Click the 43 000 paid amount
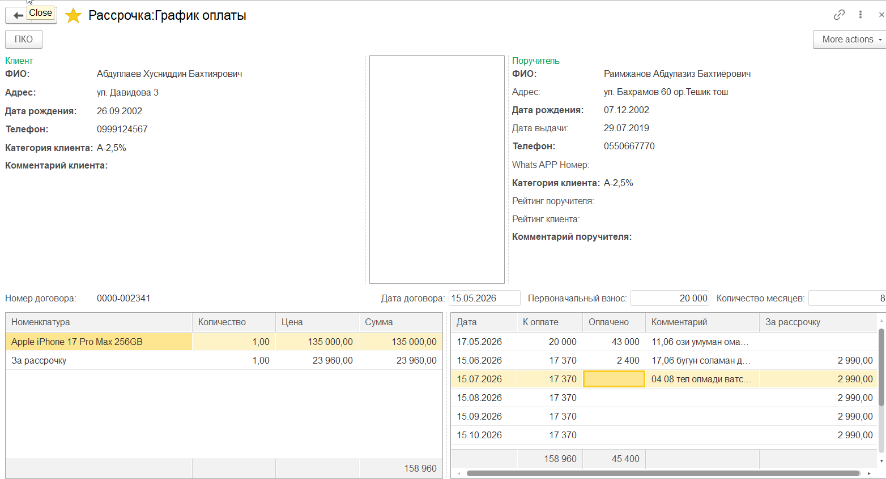 pyautogui.click(x=614, y=342)
